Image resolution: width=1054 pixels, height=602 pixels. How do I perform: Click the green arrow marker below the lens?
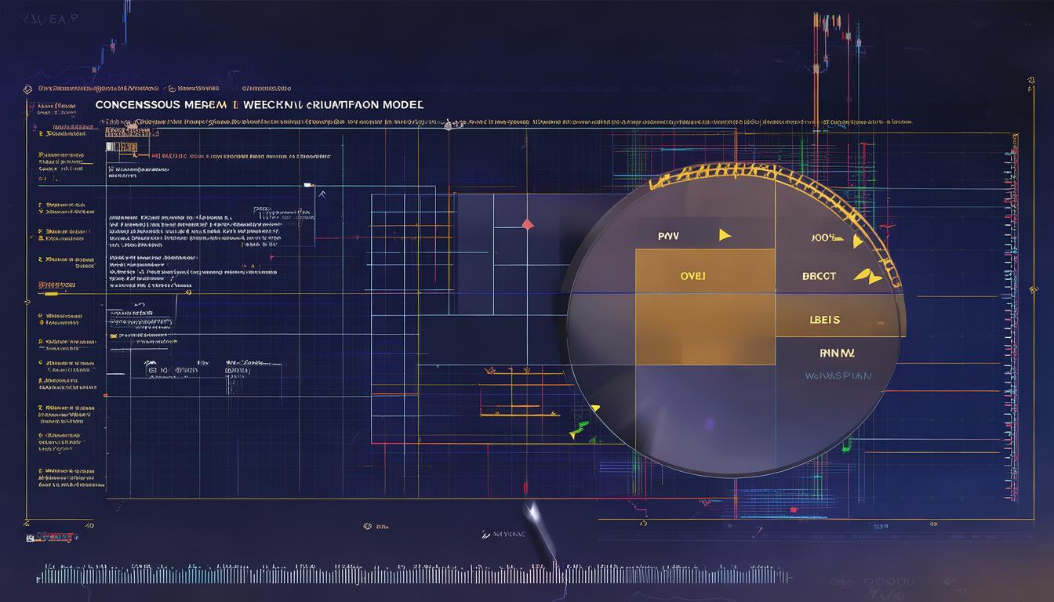pyautogui.click(x=580, y=427)
